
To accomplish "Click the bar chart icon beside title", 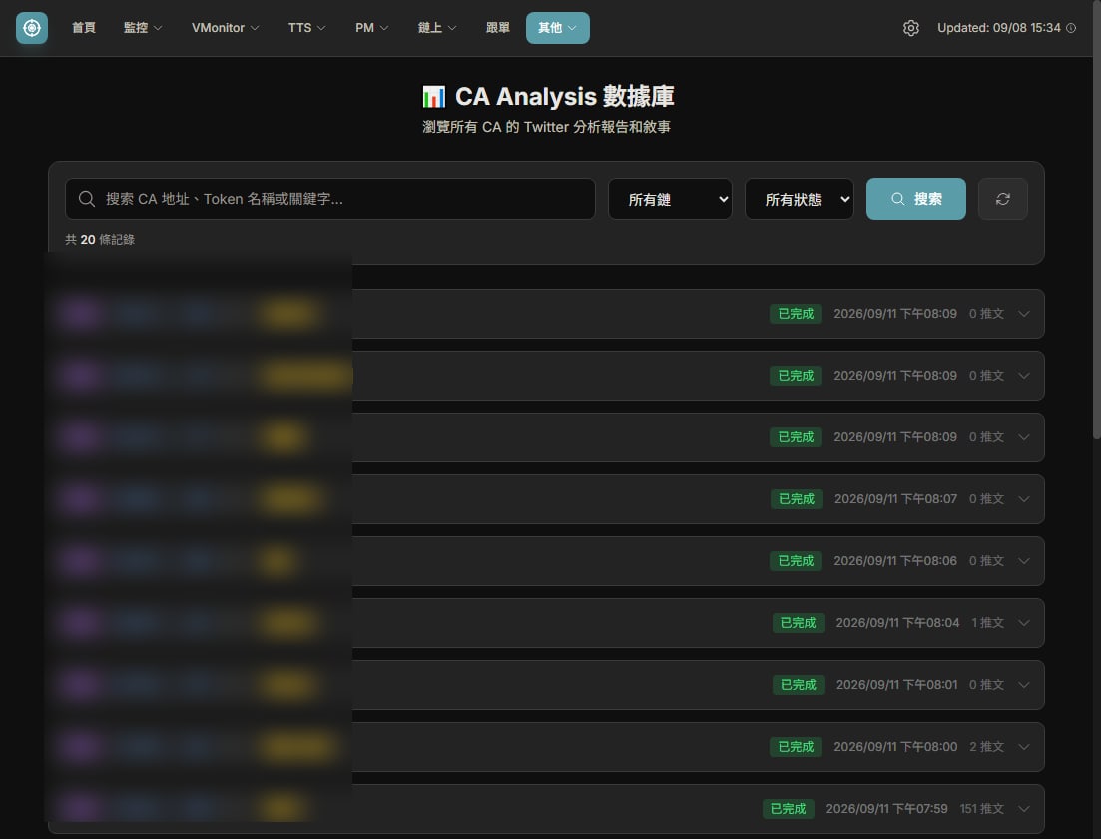I will [x=433, y=96].
